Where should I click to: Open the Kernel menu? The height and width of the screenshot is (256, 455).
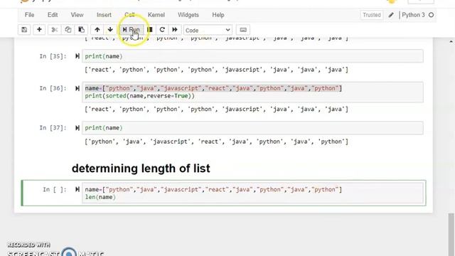156,15
